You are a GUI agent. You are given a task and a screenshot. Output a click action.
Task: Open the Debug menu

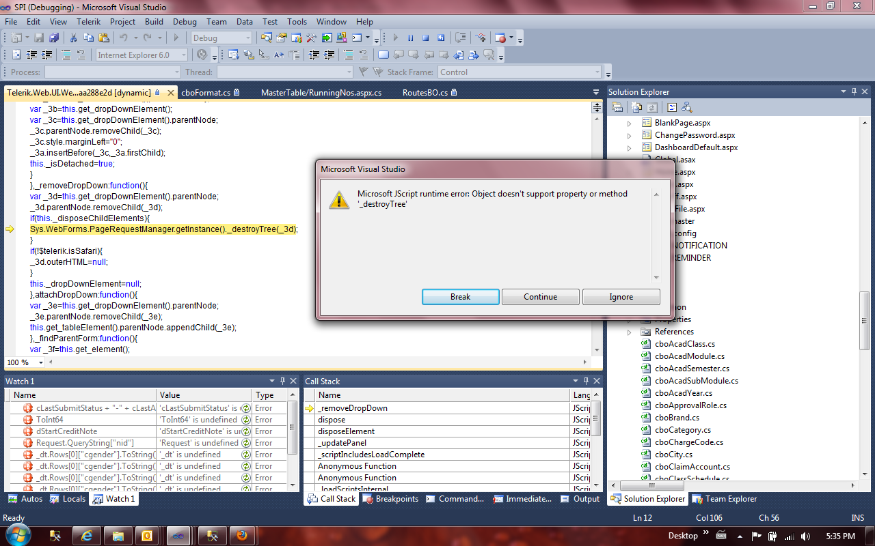(x=185, y=22)
